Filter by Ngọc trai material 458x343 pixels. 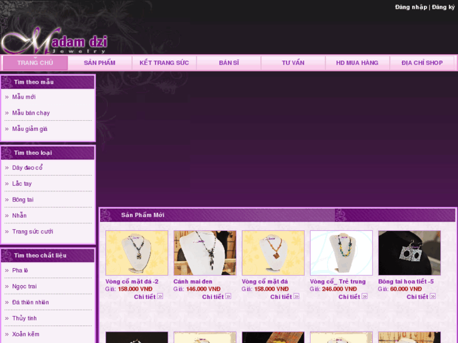[x=24, y=286]
